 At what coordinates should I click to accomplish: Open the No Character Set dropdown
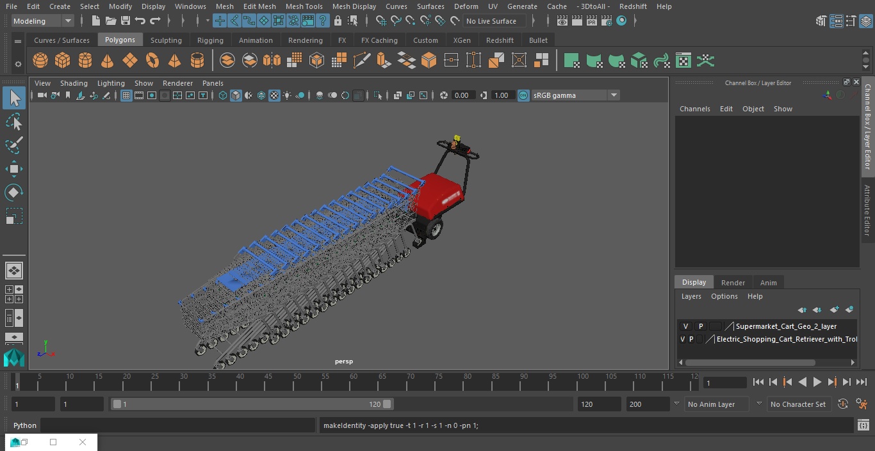(x=799, y=404)
